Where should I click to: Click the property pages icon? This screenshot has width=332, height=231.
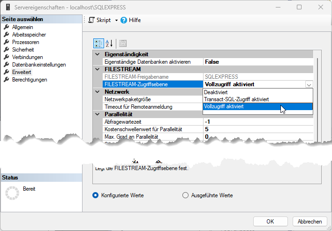coord(123,44)
